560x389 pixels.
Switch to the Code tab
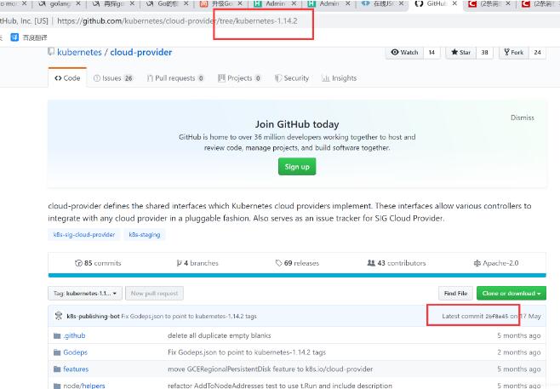(67, 77)
